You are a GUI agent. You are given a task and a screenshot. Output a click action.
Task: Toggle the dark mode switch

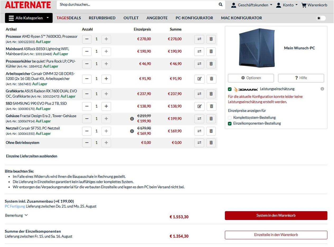click(x=321, y=18)
